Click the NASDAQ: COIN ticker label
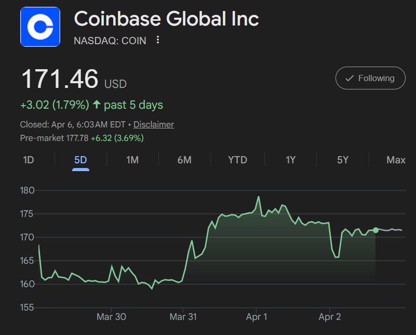Viewport: 416px width, 335px height. [x=110, y=40]
